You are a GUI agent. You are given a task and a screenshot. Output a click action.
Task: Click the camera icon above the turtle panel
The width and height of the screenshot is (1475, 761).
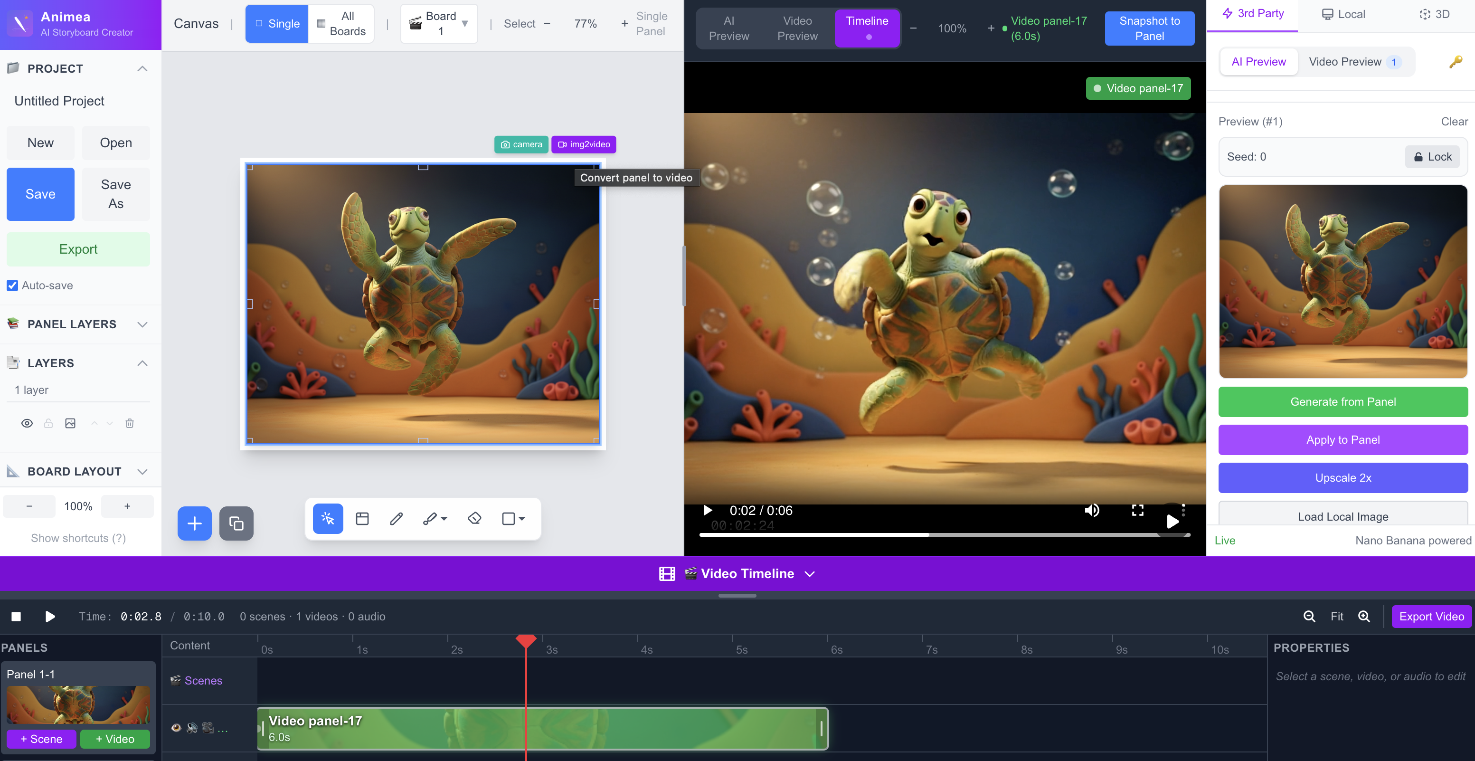(x=520, y=144)
